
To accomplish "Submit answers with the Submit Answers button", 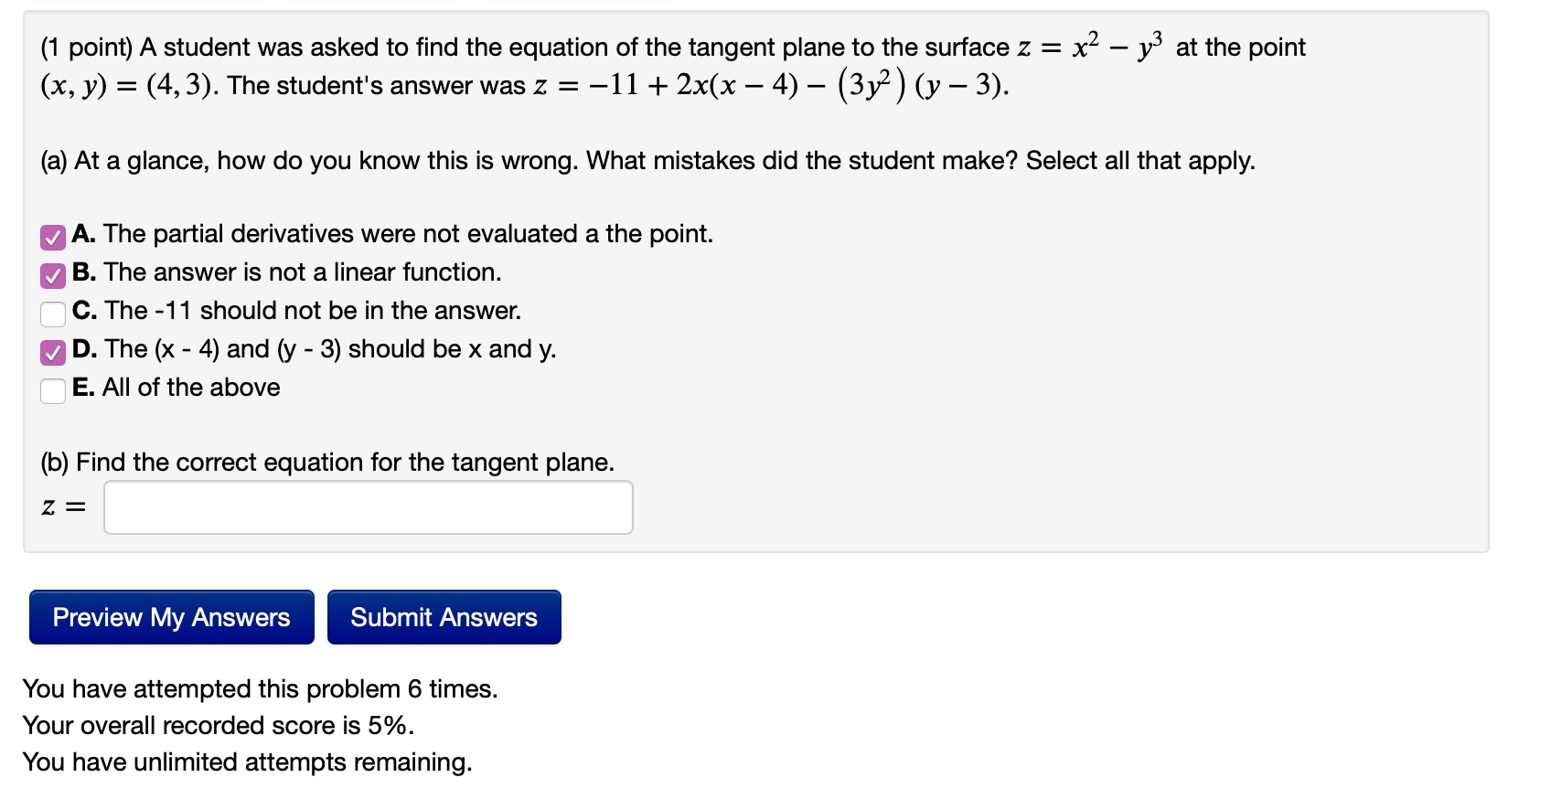I will coord(444,617).
